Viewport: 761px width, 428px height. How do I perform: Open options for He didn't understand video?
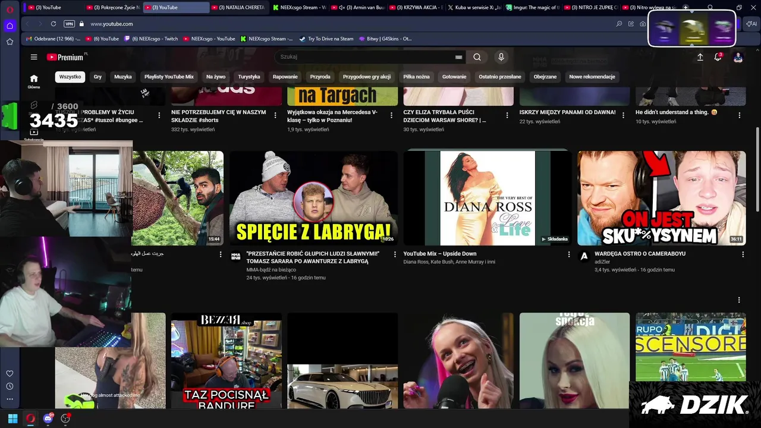tap(740, 115)
